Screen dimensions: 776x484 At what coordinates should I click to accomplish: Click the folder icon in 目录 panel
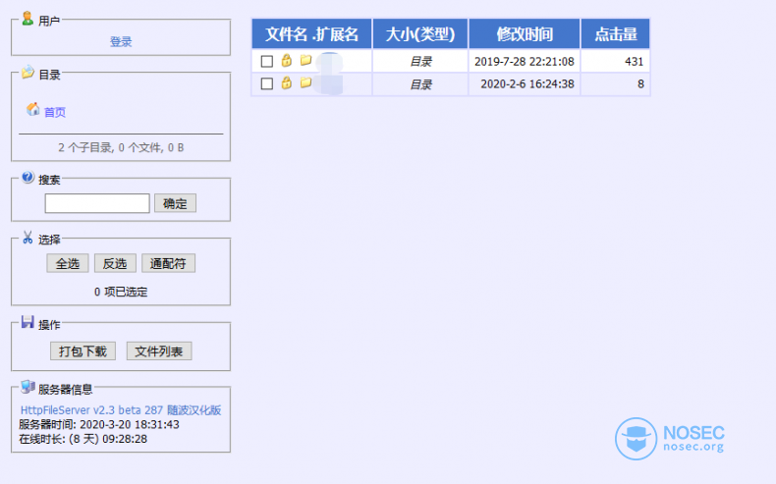(28, 73)
